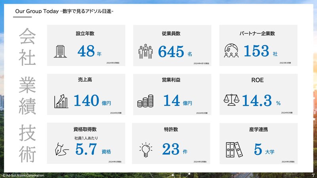Click the date note under 特許数

pos(200,162)
